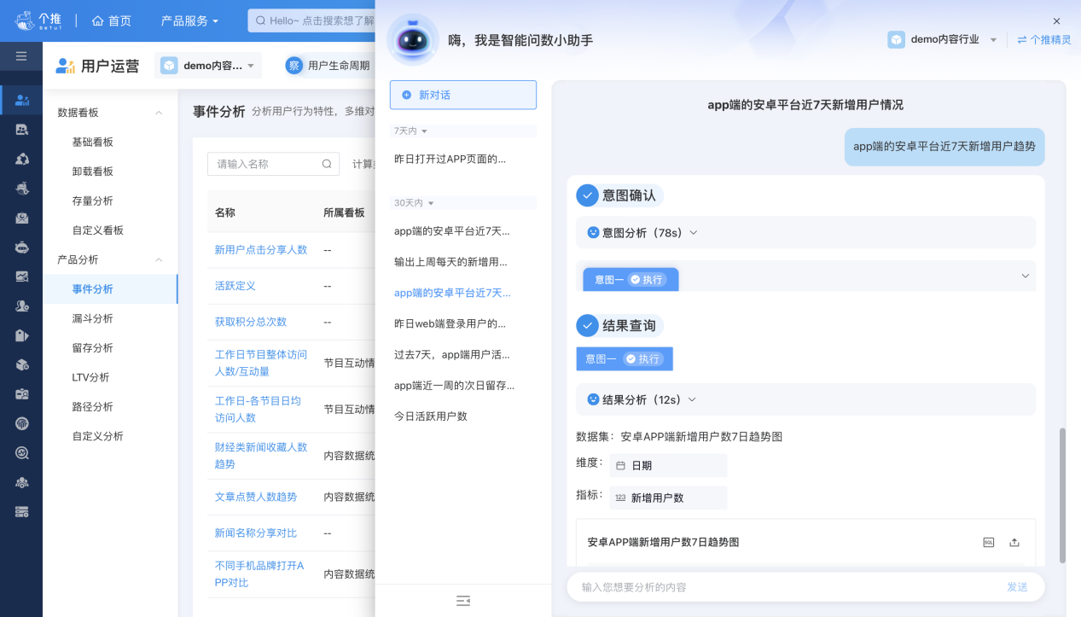
Task: Click the 用户运营 module icon
Action: (65, 66)
